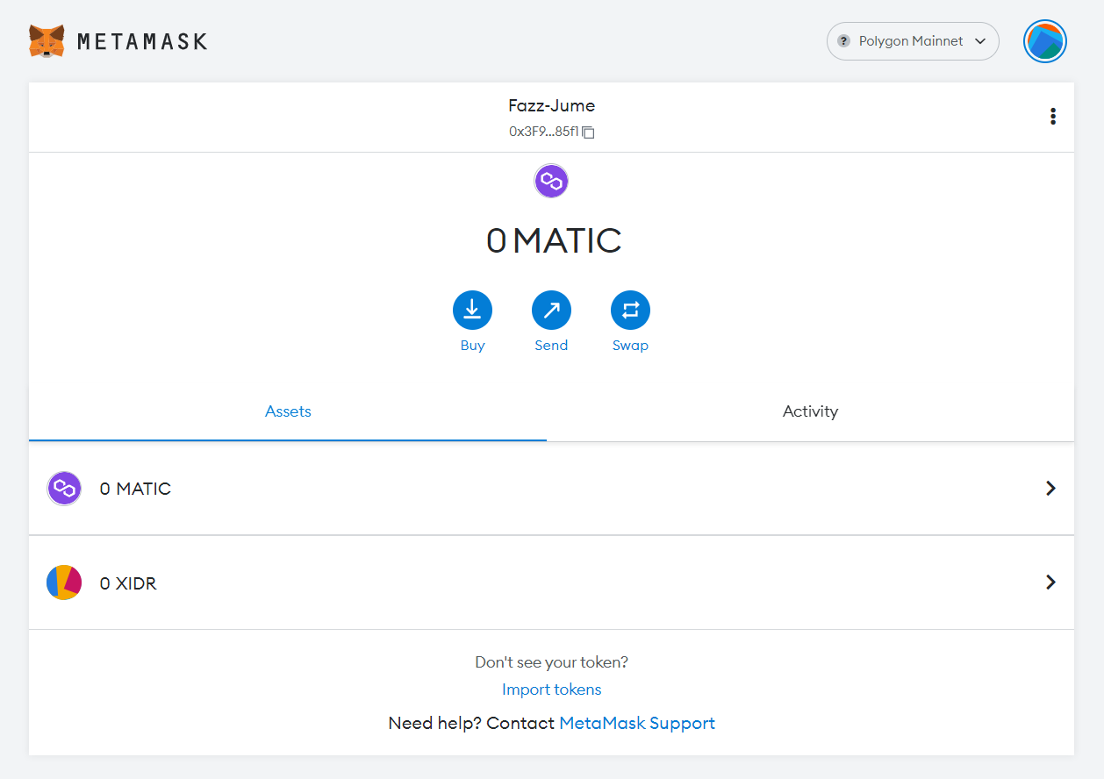Click the large Polygon icon above balance

point(551,182)
